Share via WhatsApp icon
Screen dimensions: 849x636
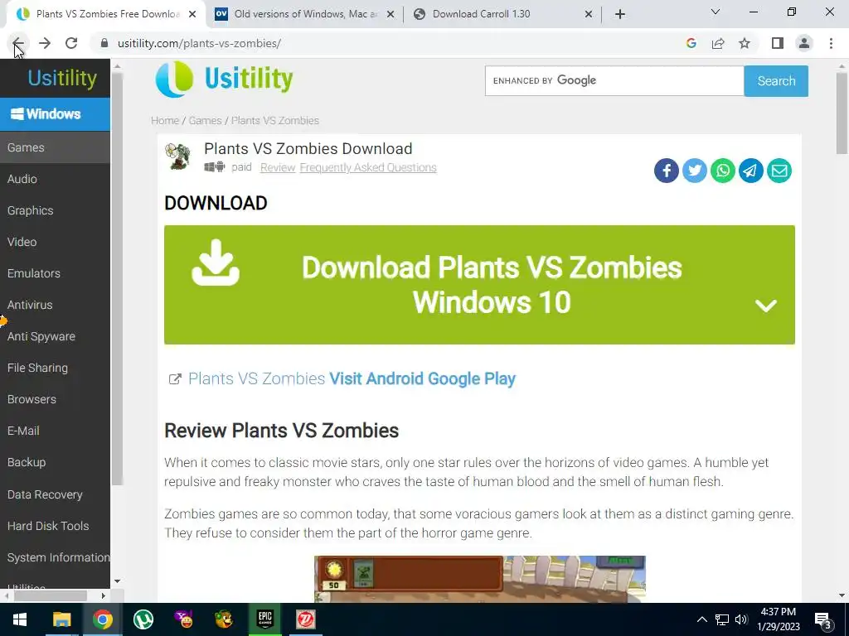pyautogui.click(x=722, y=171)
